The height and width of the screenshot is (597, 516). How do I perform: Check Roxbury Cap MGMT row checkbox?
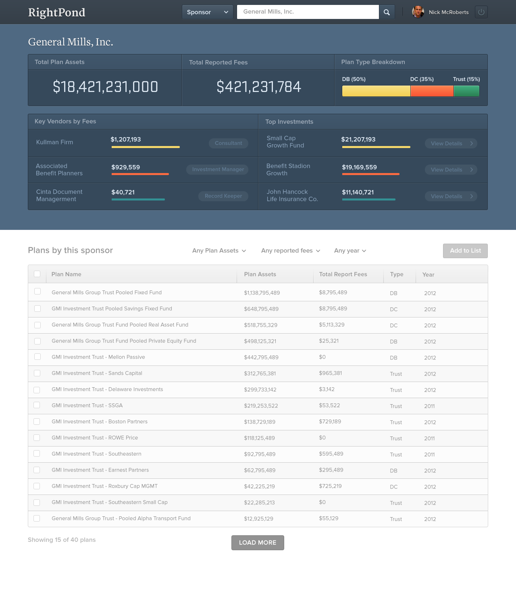click(x=37, y=486)
